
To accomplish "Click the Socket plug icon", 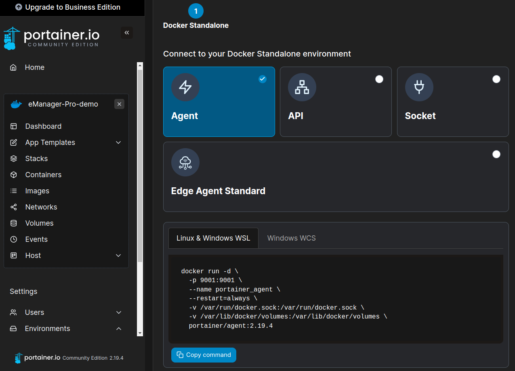I will (x=419, y=87).
